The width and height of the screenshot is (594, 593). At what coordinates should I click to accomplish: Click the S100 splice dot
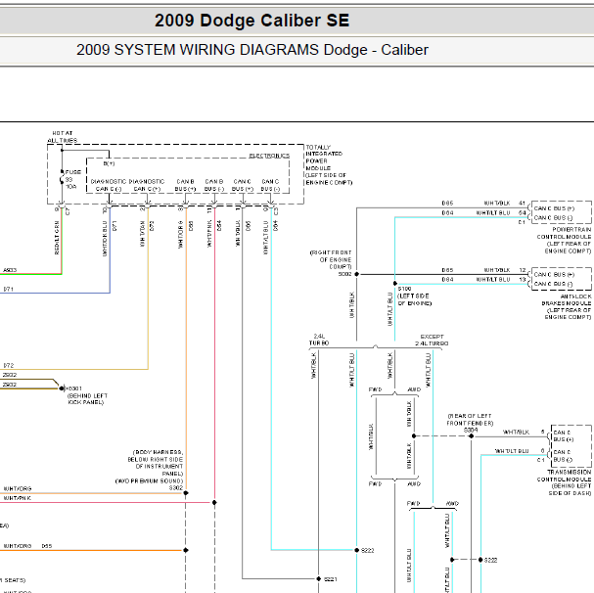tap(395, 283)
